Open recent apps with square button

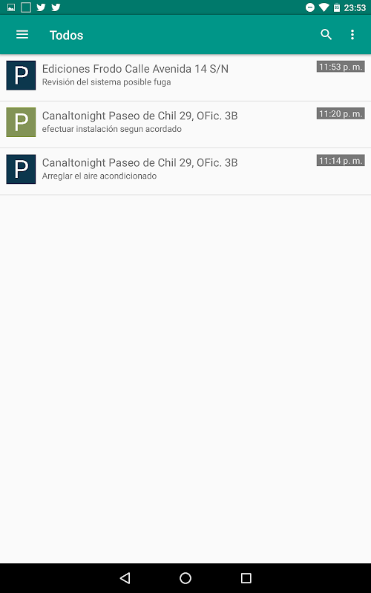[x=246, y=578]
